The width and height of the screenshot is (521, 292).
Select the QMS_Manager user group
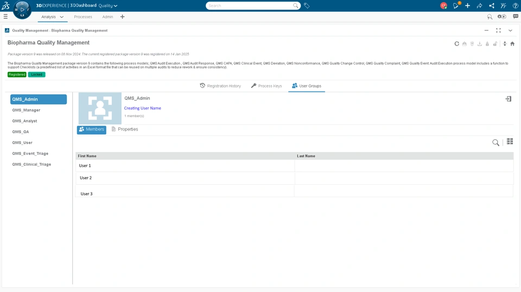tap(26, 110)
